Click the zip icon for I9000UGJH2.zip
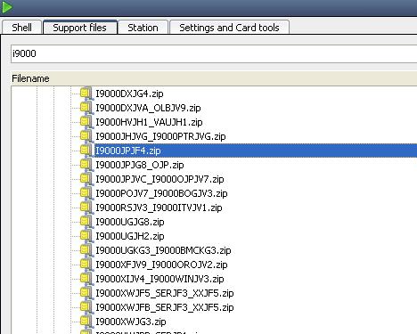The image size is (417, 334). (86, 236)
